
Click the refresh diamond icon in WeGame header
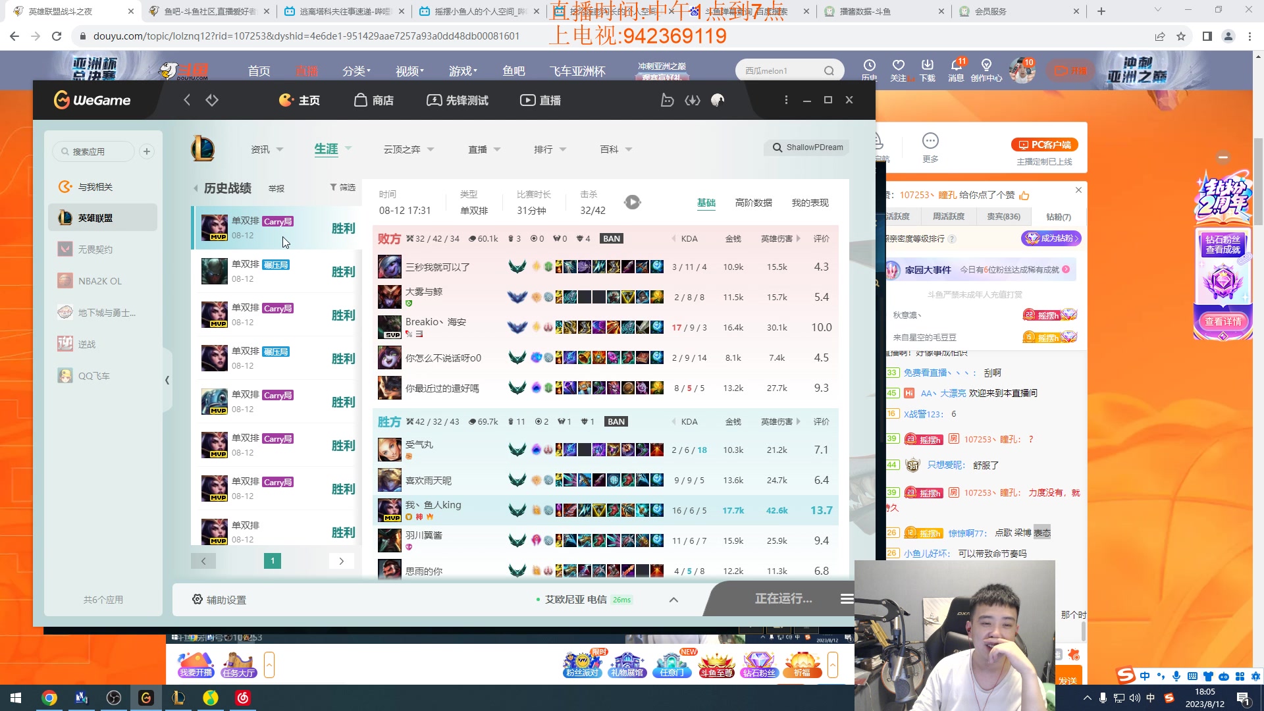tap(212, 100)
